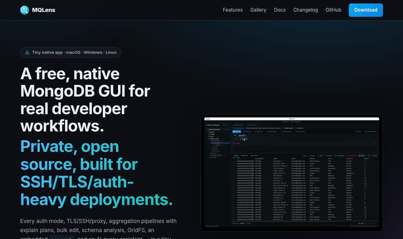Image resolution: width=403 pixels, height=239 pixels.
Task: Click the download arrow icon in the badge
Action: click(x=27, y=53)
